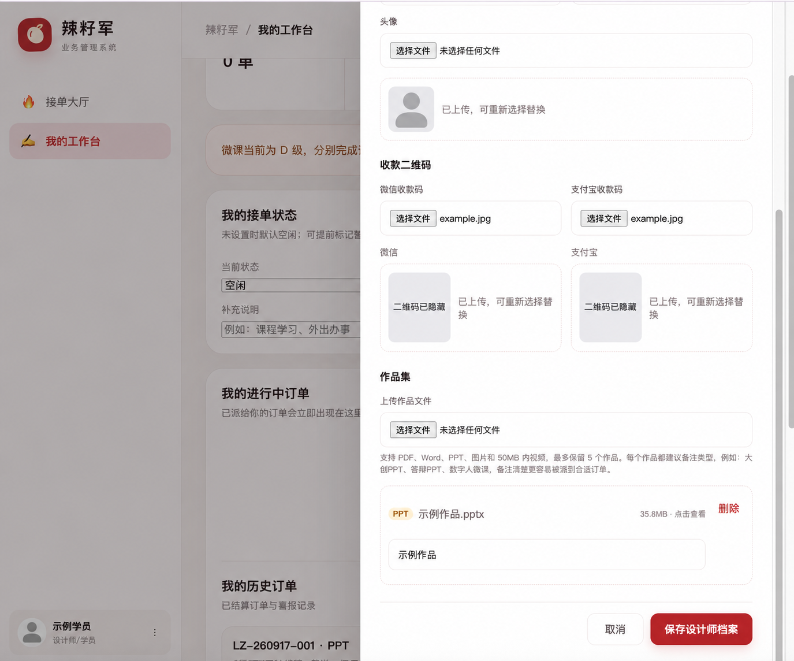Choose a file for 头像
794x661 pixels.
pyautogui.click(x=413, y=51)
